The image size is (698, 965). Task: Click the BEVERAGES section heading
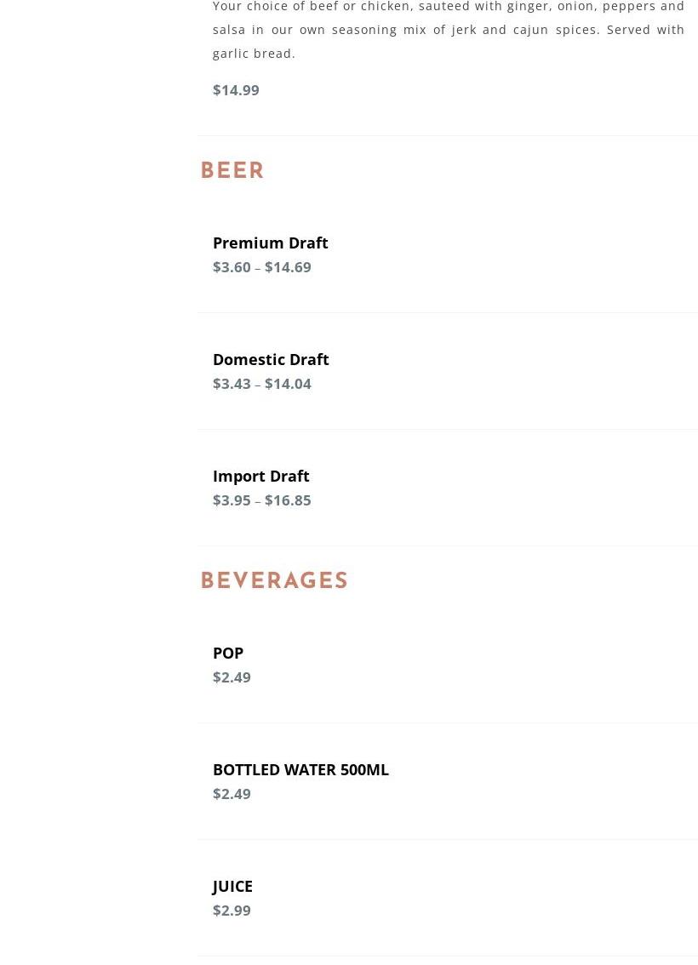[x=274, y=581]
